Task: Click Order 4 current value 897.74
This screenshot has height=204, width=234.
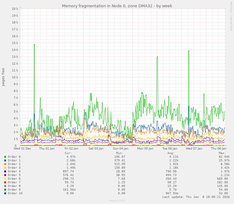Action: click(68, 171)
